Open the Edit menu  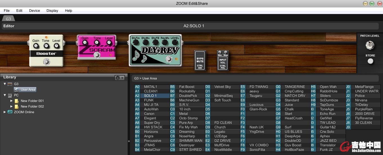click(x=19, y=10)
